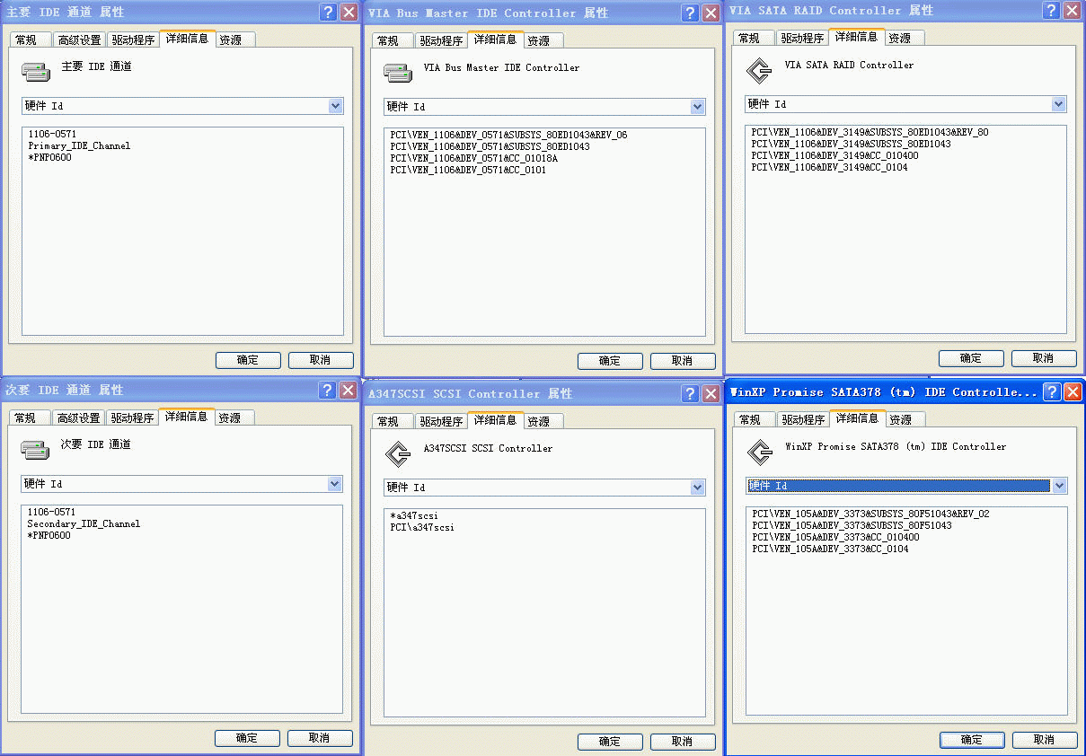This screenshot has height=756, width=1086.
Task: Expand 硬件 Id dropdown in 主要 IDE 通道 window
Action: pos(335,106)
